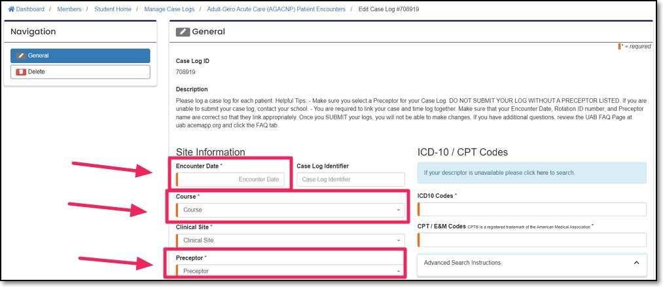The image size is (663, 287).
Task: Select the Delete navigation item
Action: [81, 72]
